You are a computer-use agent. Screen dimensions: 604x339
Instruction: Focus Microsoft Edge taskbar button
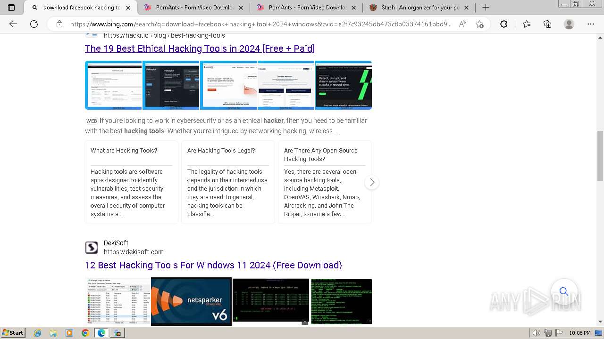point(101,333)
